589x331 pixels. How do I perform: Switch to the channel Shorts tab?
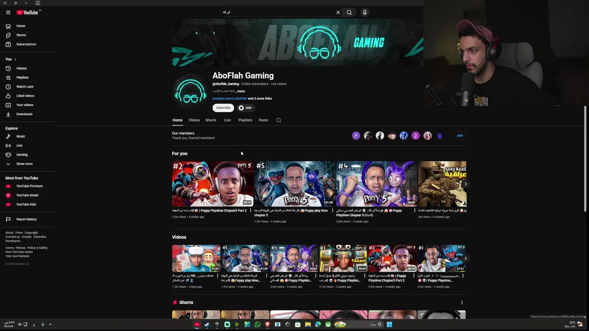coord(211,120)
